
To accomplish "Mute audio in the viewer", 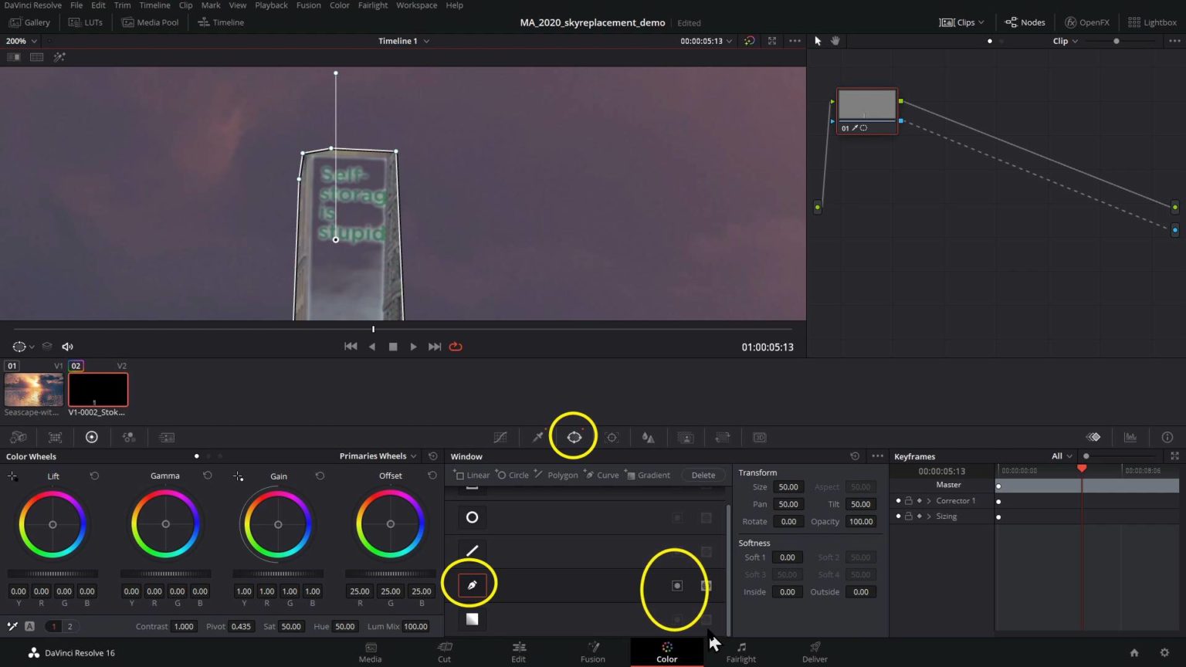I will 67,346.
